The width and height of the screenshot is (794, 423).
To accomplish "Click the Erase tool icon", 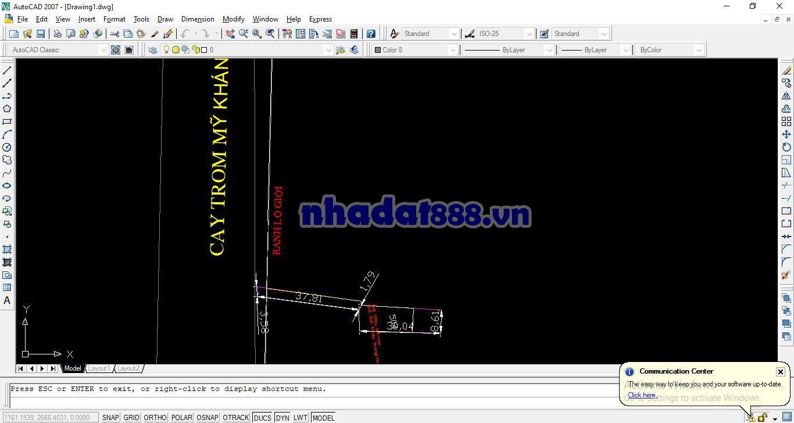I will [786, 70].
